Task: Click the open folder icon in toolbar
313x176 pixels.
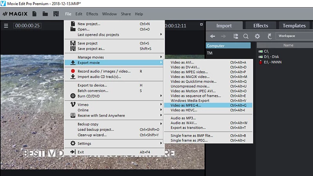Action: click(x=45, y=14)
